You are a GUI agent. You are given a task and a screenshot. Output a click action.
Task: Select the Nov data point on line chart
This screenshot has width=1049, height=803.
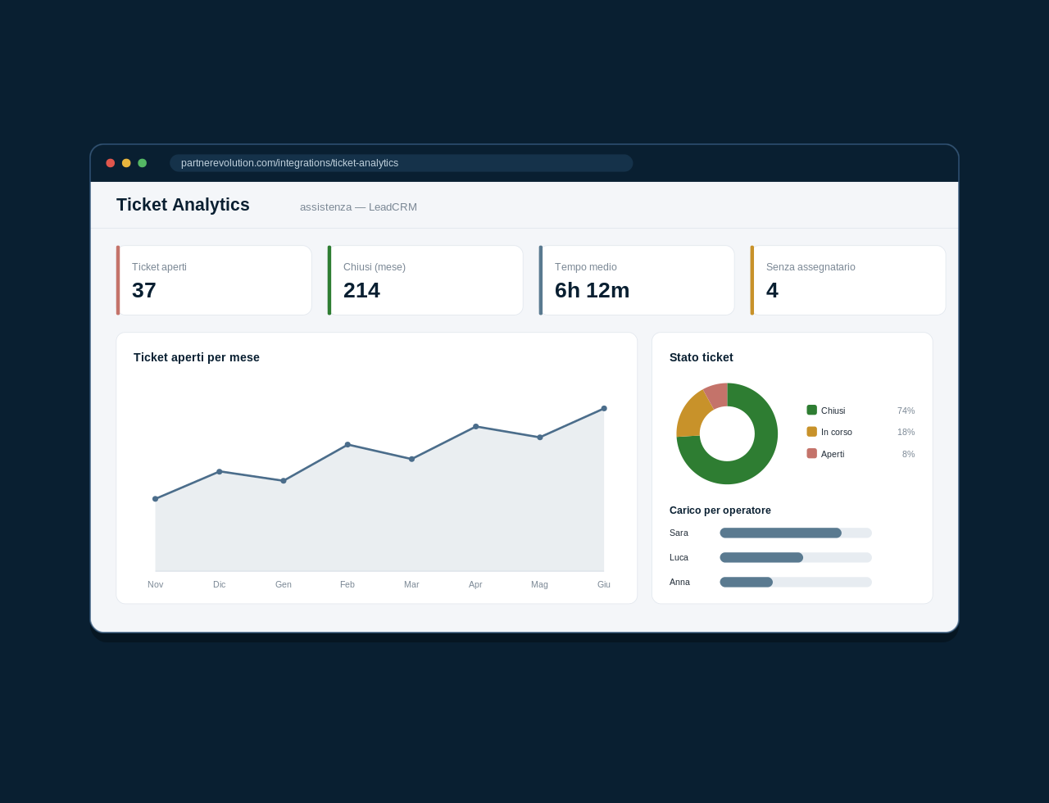pos(156,499)
